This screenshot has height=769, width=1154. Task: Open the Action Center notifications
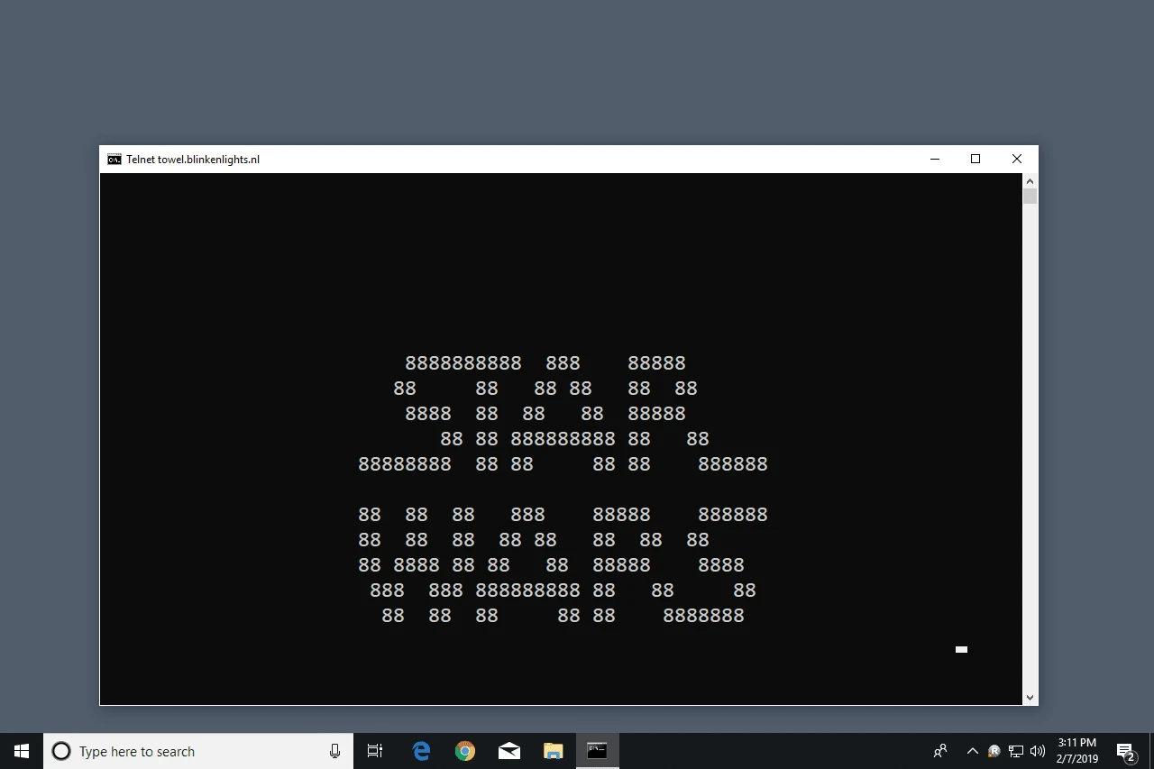point(1125,751)
